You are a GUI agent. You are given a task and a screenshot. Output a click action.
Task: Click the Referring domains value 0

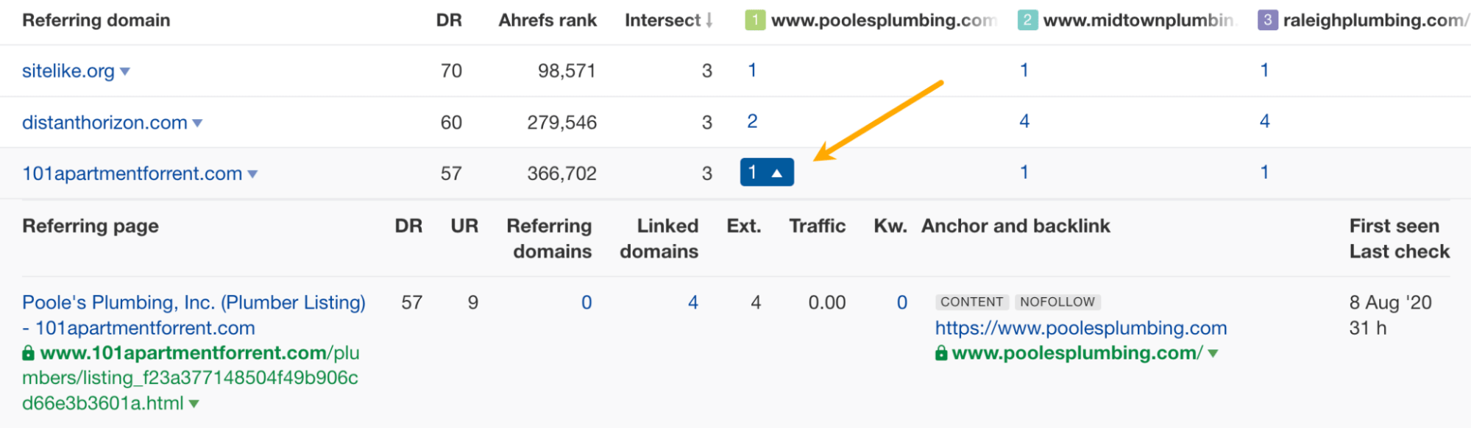[x=586, y=302]
